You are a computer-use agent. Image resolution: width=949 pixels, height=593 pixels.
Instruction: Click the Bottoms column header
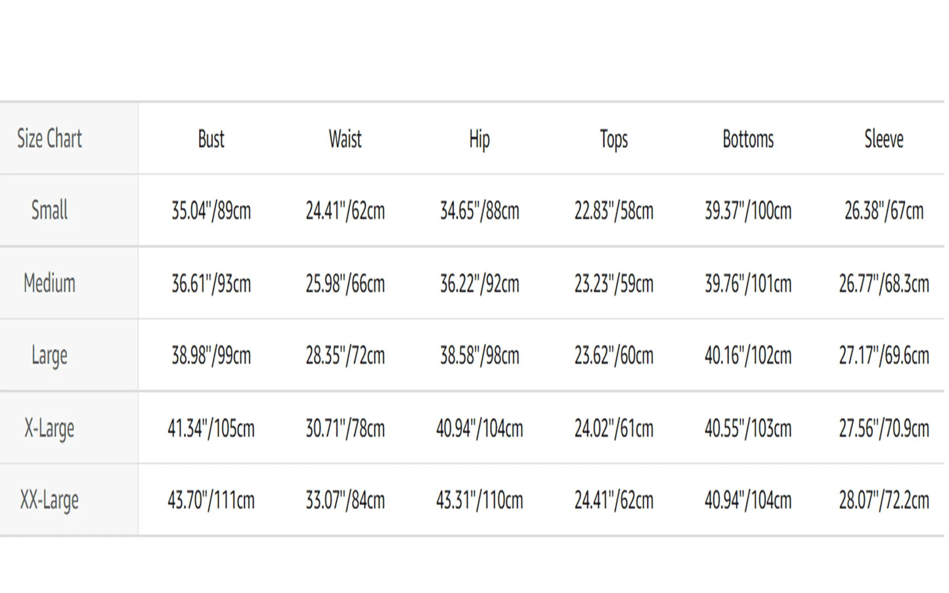point(748,139)
